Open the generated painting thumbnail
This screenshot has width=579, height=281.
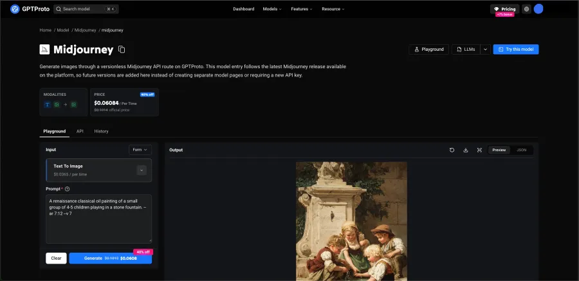click(351, 221)
